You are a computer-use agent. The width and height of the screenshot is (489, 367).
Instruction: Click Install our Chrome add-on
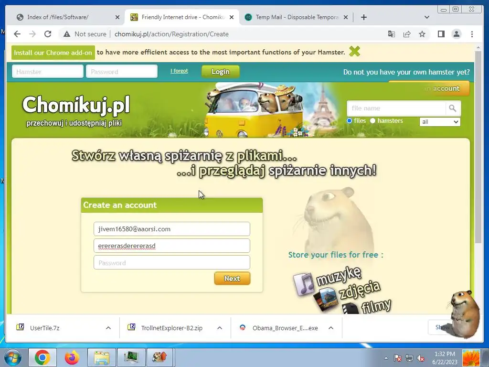(x=53, y=53)
